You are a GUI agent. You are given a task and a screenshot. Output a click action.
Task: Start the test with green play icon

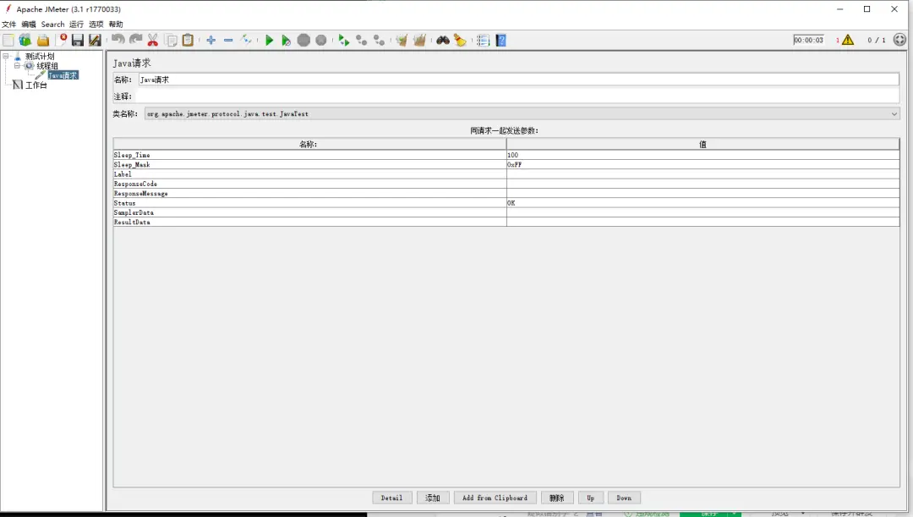[269, 41]
